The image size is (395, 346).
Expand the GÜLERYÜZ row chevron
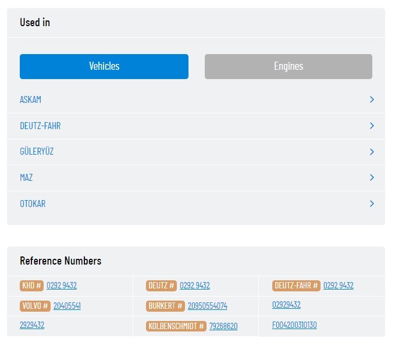pyautogui.click(x=372, y=152)
